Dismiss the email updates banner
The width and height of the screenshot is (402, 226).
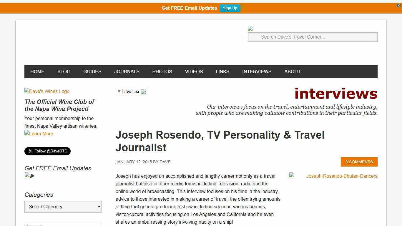(x=399, y=6)
